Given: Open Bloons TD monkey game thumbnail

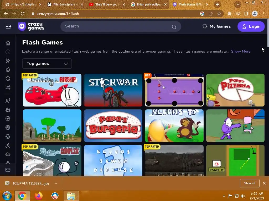Looking at the screenshot, I should (174, 126).
